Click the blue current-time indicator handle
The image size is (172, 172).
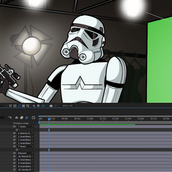49,119
